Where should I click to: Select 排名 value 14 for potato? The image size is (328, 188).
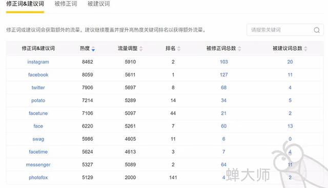173,100
